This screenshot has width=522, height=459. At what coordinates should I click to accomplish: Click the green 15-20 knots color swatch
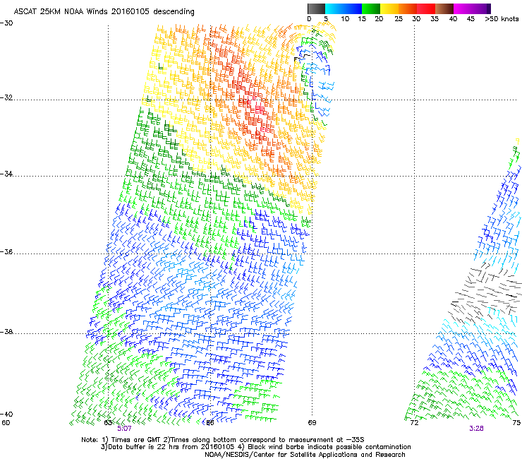pyautogui.click(x=371, y=8)
